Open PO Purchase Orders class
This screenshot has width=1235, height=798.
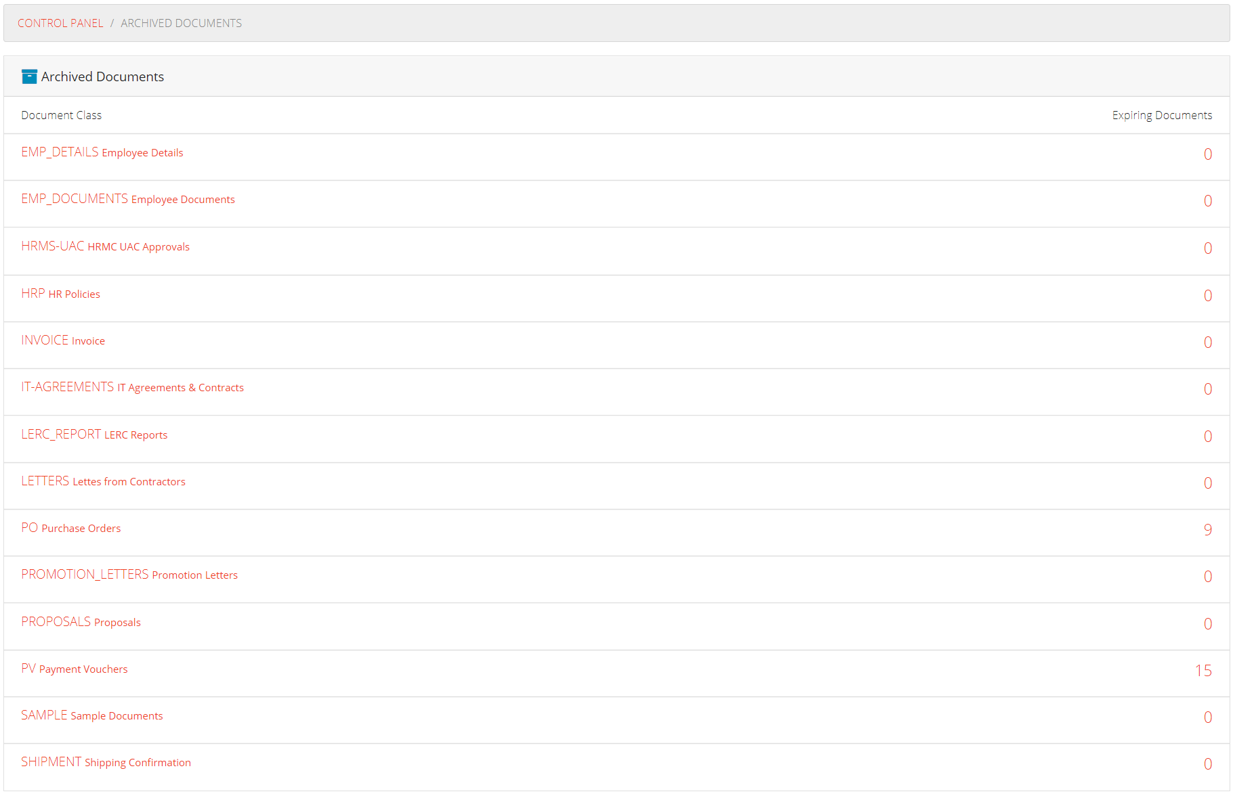pos(71,528)
